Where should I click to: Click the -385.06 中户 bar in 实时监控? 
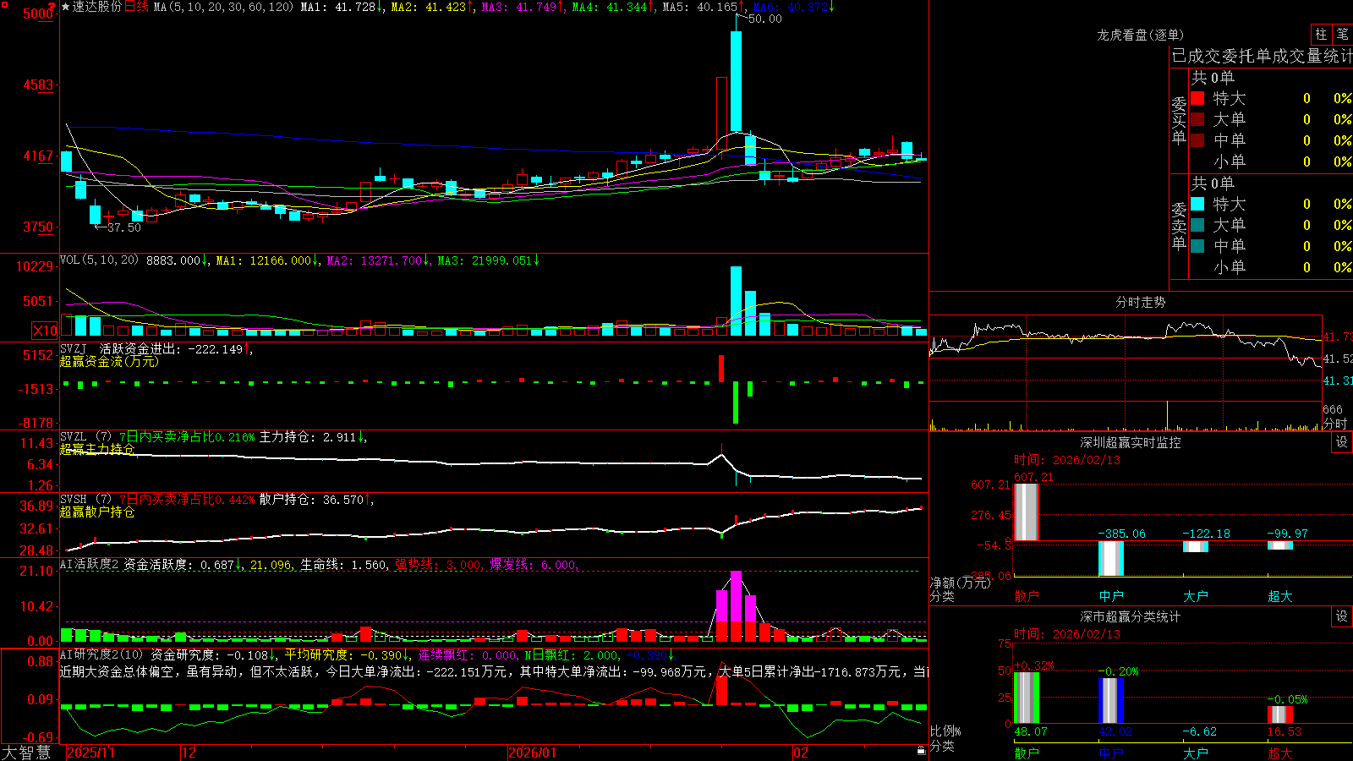[x=1111, y=558]
